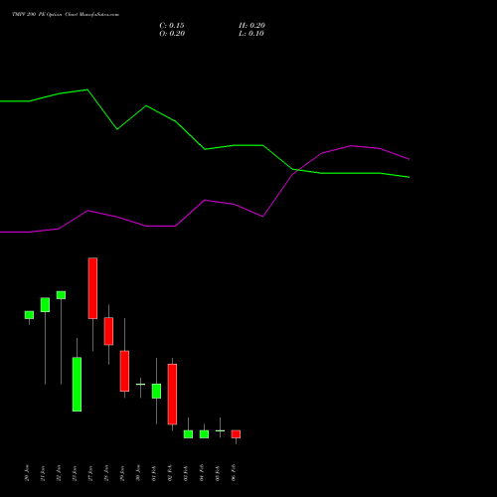Click the close value "C: 0.15"

(172, 26)
